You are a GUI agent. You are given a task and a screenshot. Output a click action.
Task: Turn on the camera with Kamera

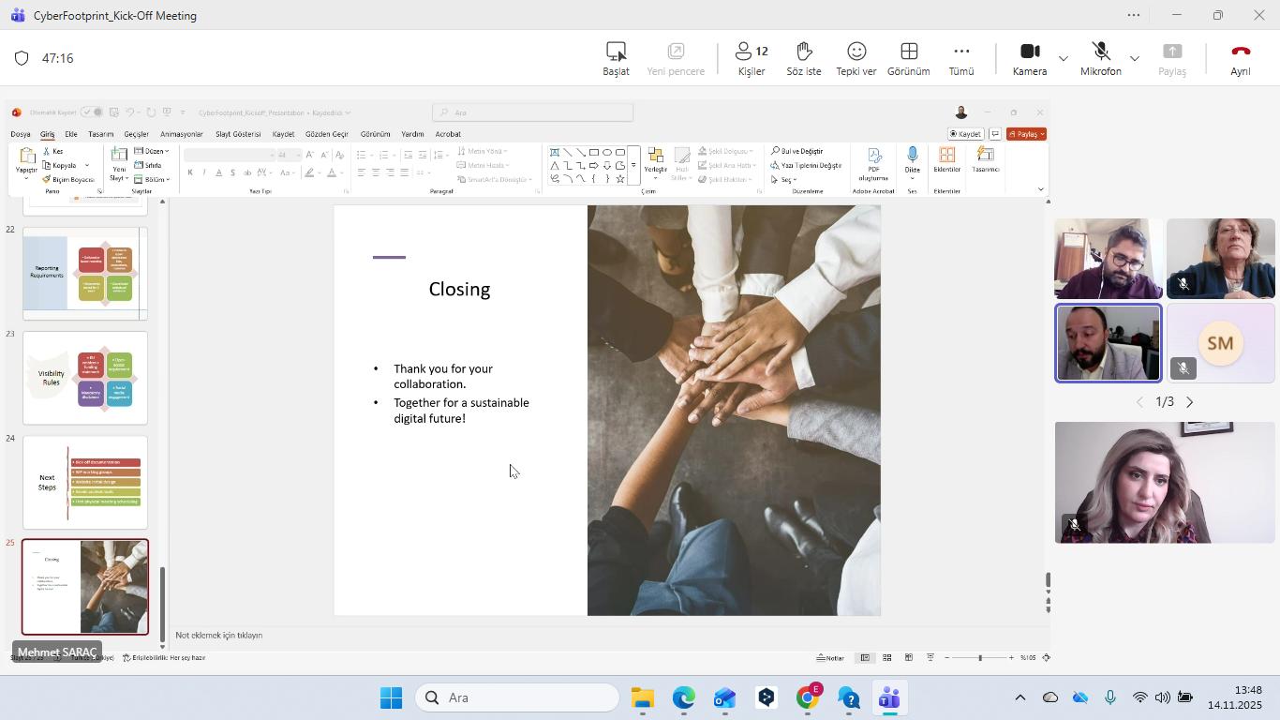[1028, 58]
